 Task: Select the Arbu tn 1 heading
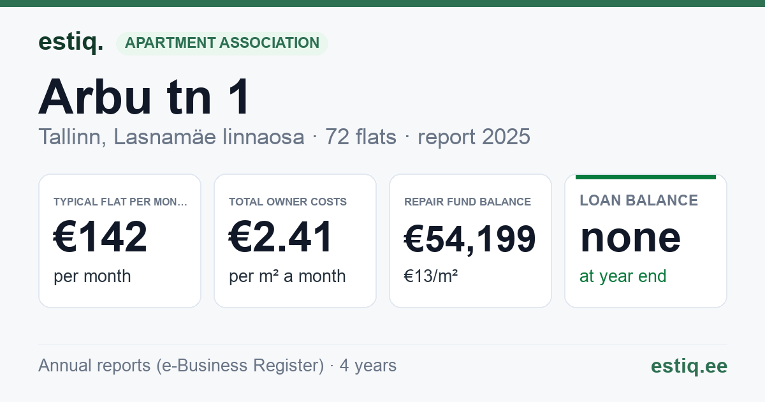pyautogui.click(x=145, y=96)
